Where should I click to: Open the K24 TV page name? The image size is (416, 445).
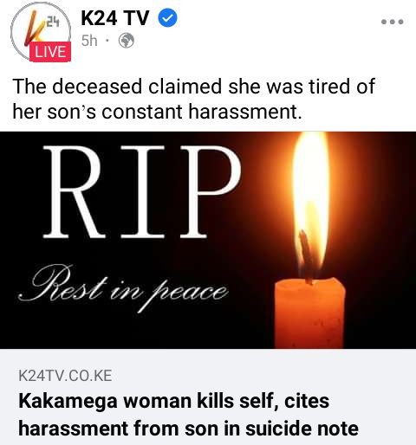pyautogui.click(x=115, y=18)
